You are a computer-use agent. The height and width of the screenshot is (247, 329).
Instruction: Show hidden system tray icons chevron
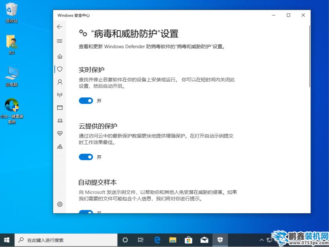click(x=261, y=240)
